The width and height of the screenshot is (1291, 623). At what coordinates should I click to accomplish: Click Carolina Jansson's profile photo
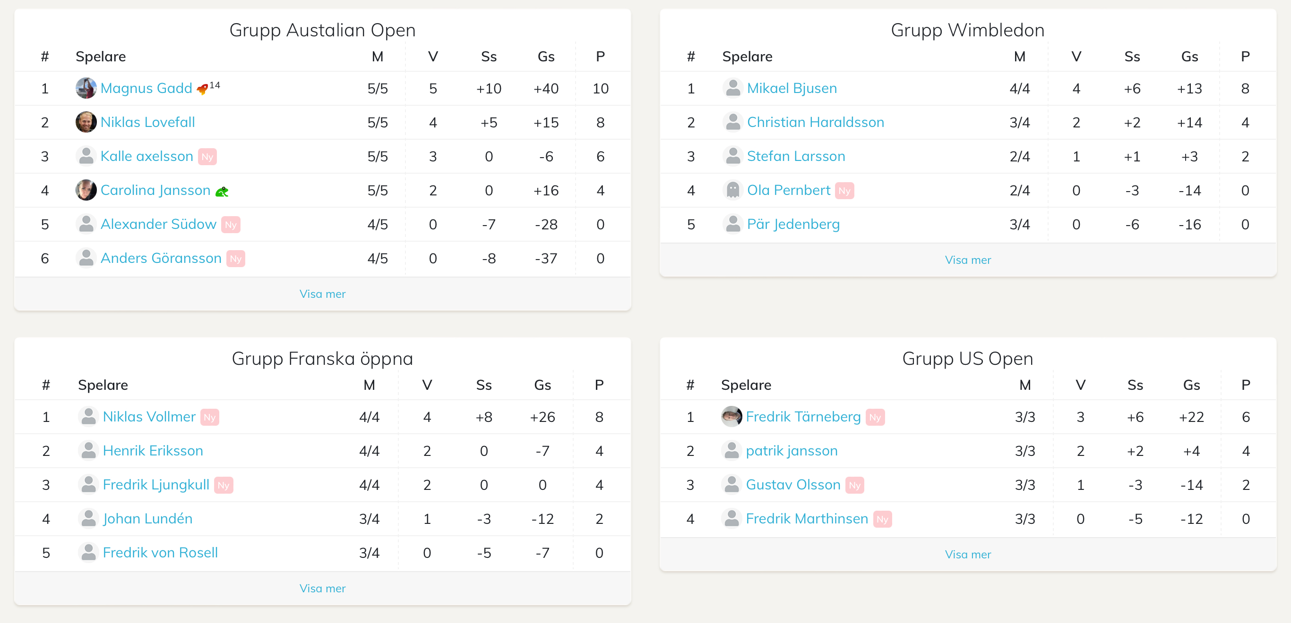click(x=86, y=190)
